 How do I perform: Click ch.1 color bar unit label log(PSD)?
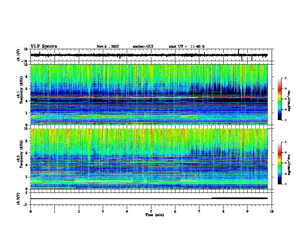pos(289,101)
